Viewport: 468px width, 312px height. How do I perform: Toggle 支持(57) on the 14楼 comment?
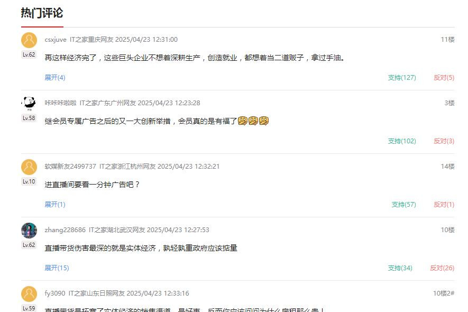click(403, 205)
